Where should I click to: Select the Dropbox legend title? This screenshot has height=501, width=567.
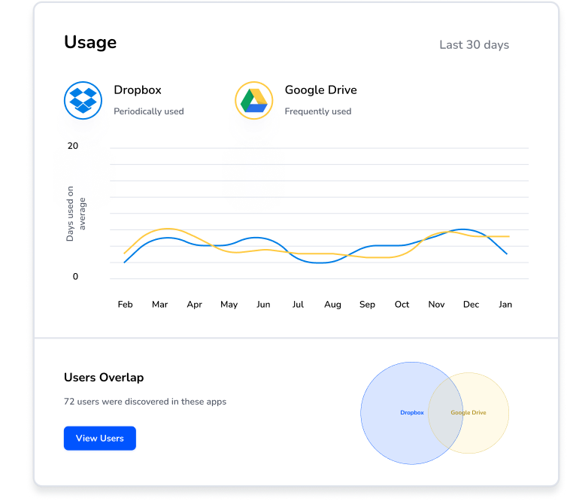point(138,90)
